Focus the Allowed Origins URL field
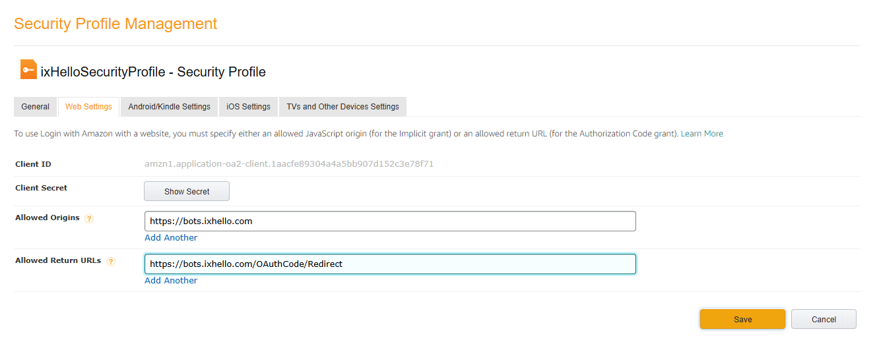Viewport: 879px width, 350px height. [390, 221]
